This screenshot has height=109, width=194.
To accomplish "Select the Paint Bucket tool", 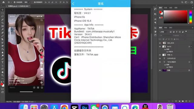I will tap(2, 49).
